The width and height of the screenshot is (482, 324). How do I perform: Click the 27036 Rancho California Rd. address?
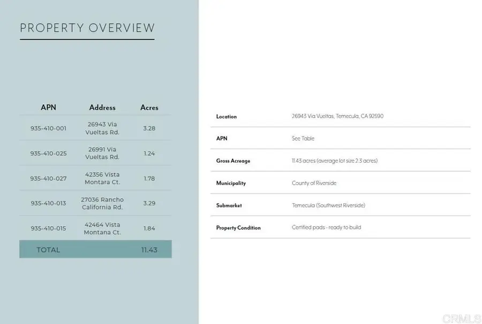[x=102, y=203]
